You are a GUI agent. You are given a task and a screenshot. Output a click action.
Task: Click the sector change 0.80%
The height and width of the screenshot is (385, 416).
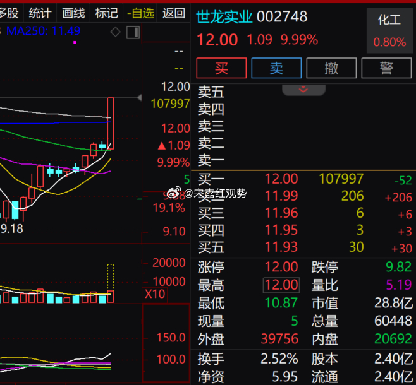point(389,42)
